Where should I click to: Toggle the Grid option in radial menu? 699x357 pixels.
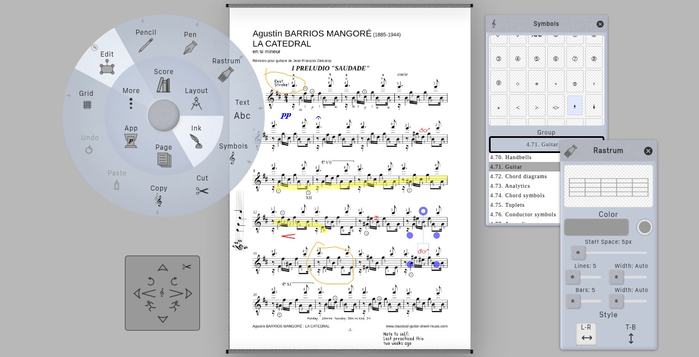(86, 100)
